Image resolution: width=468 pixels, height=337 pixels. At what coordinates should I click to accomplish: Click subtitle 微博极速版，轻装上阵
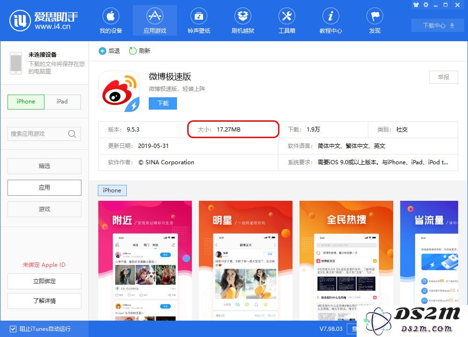click(177, 88)
